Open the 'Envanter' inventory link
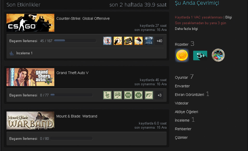The width and height of the screenshot is (248, 151). (182, 86)
